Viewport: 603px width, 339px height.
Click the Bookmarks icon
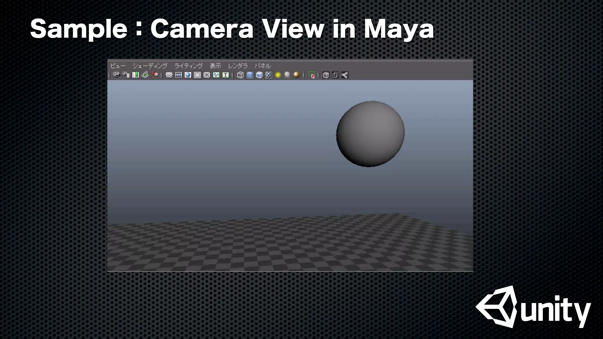[135, 75]
